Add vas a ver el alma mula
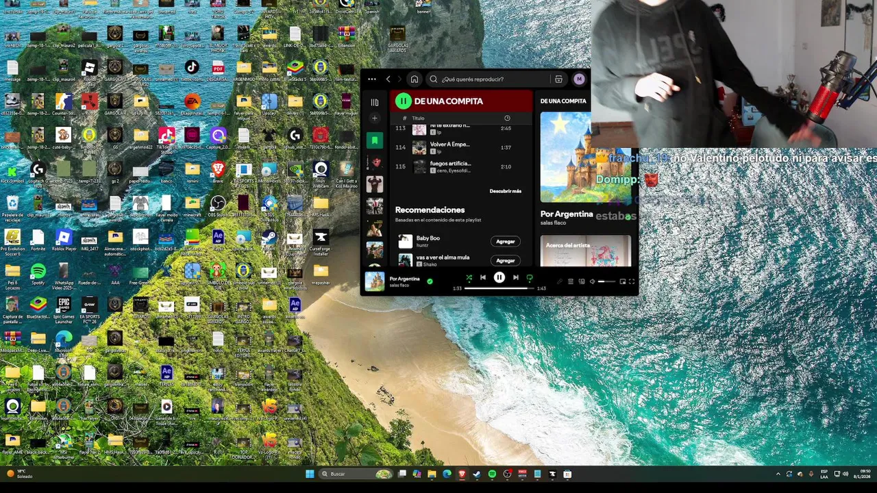The image size is (877, 493). point(505,260)
